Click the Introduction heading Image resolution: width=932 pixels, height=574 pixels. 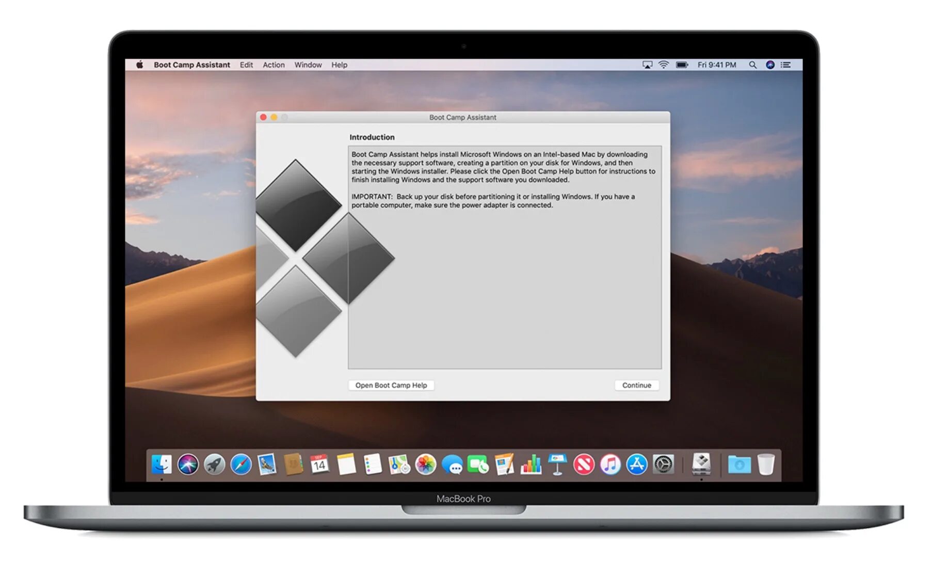(x=372, y=137)
